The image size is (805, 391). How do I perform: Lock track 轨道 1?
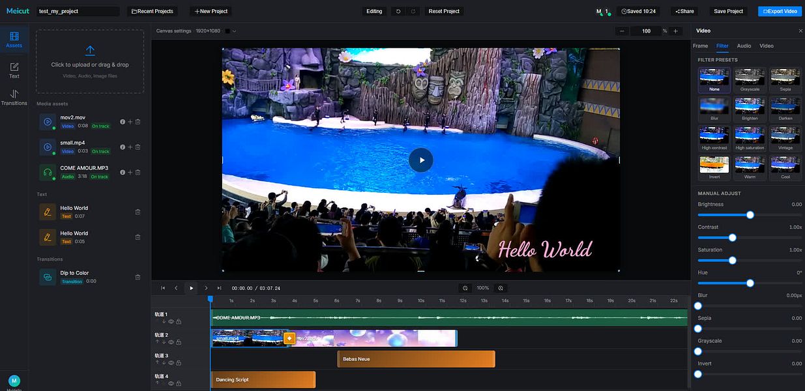pos(179,321)
